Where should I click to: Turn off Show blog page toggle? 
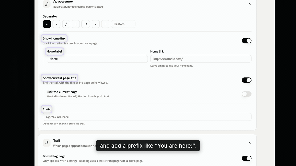pyautogui.click(x=247, y=158)
